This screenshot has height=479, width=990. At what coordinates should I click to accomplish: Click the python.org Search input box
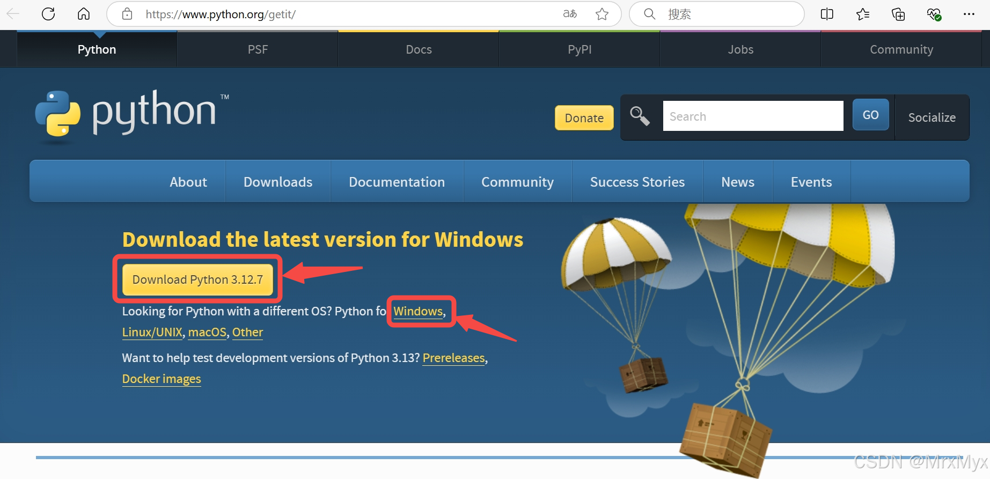tap(753, 116)
